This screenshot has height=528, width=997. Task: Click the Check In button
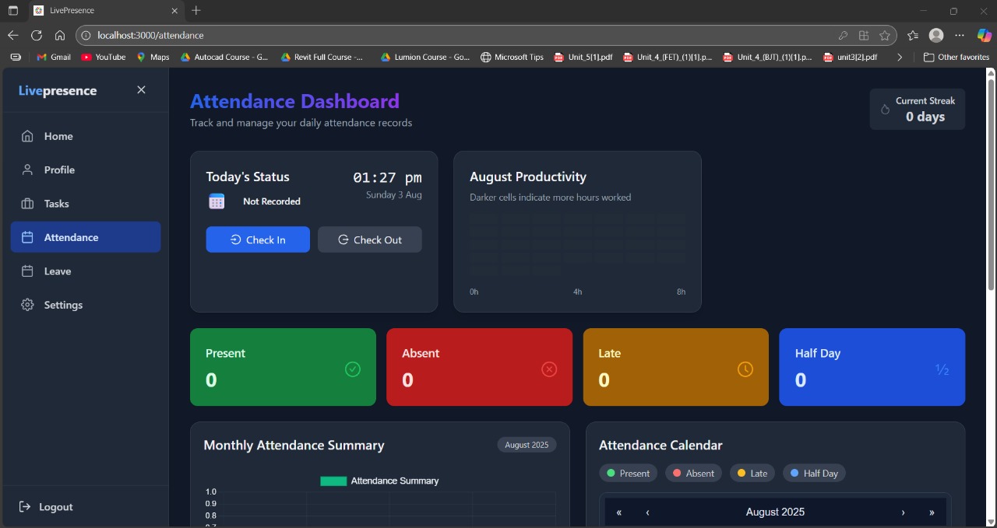258,240
